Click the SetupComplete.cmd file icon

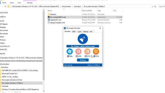(x=49, y=22)
